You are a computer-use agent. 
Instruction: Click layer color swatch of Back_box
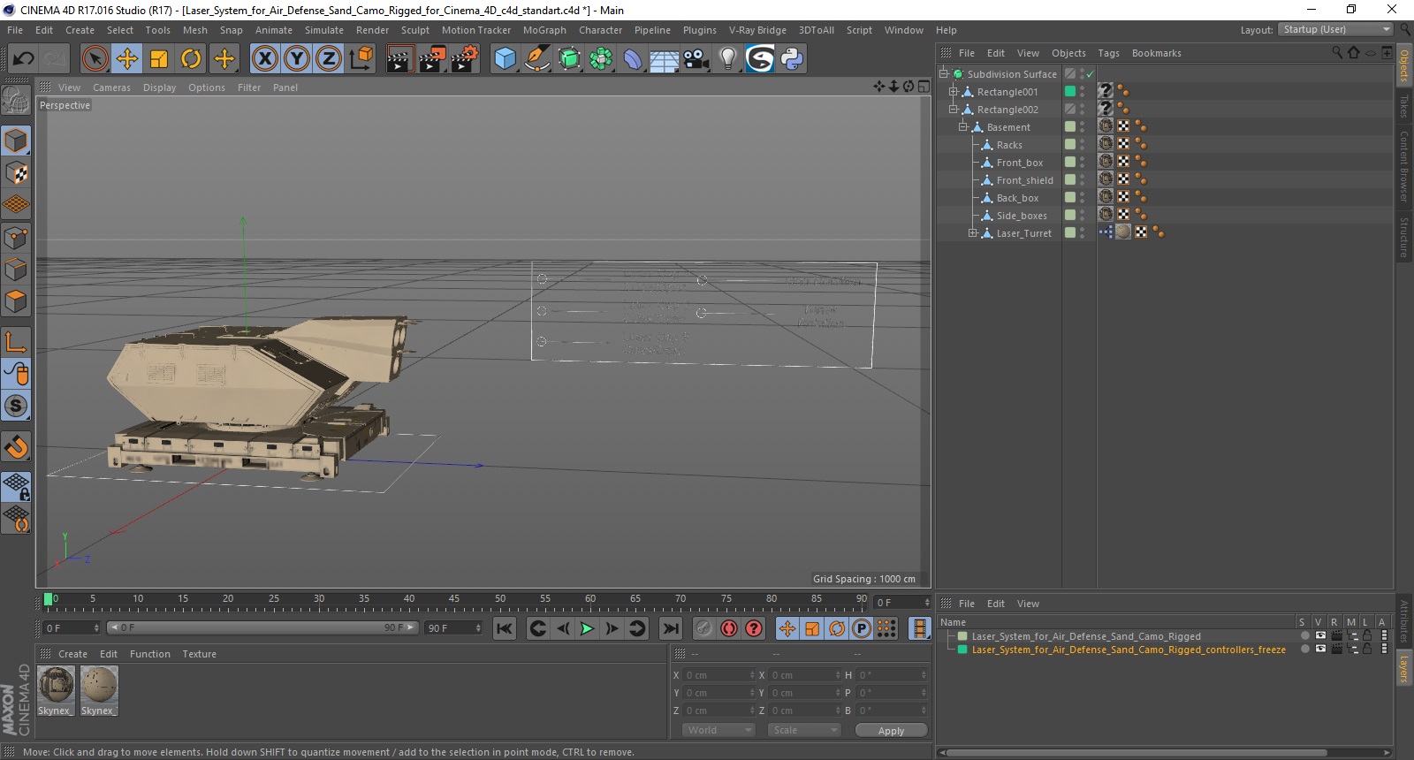coord(1070,198)
